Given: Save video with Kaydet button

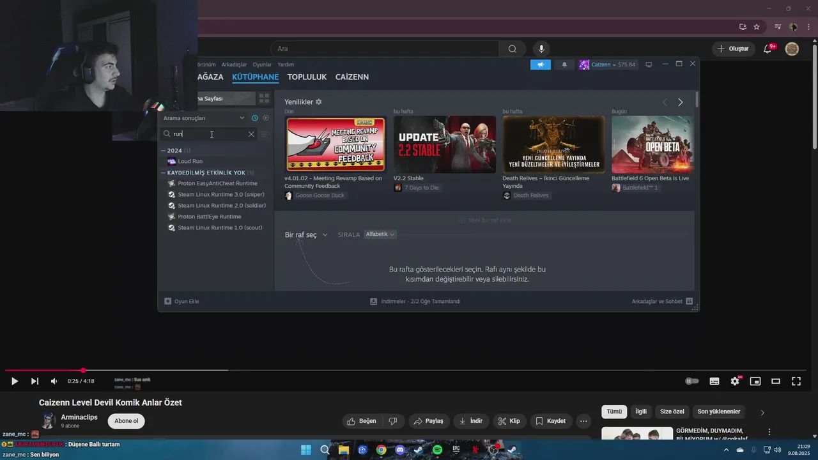Looking at the screenshot, I should click(550, 421).
